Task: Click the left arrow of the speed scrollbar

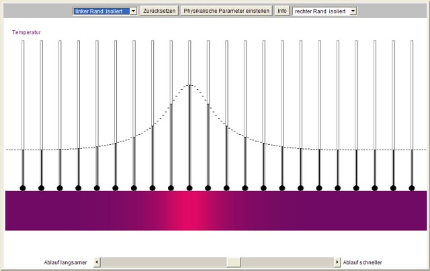Action: click(x=97, y=262)
